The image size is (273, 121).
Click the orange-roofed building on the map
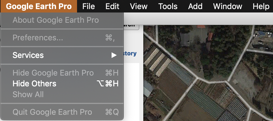(210, 36)
